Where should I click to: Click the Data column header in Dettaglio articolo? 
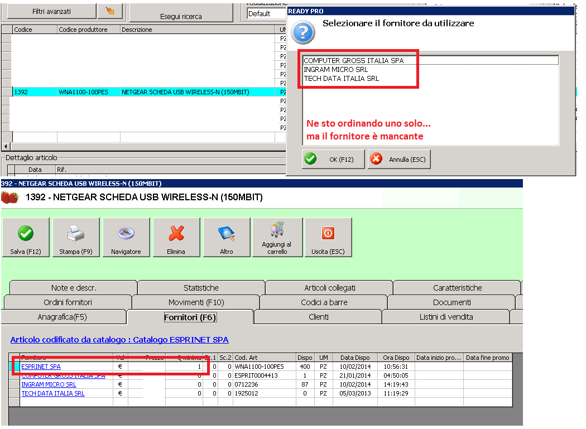(x=35, y=170)
